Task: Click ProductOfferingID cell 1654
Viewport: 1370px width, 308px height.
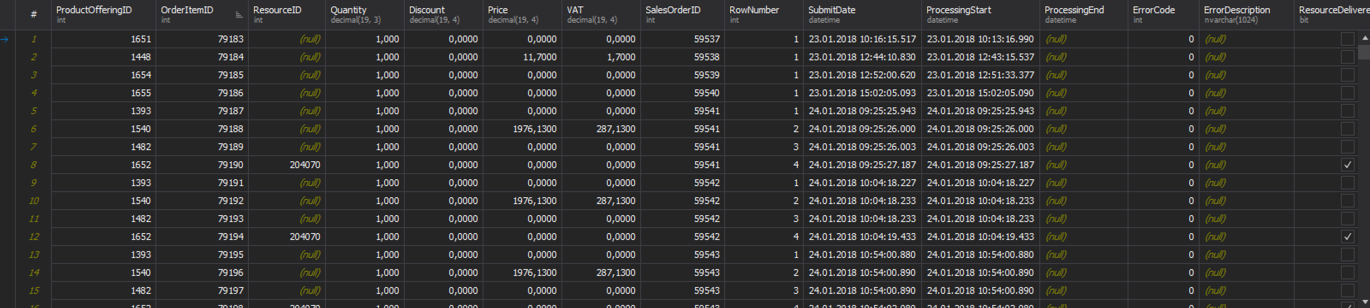Action: 104,75
